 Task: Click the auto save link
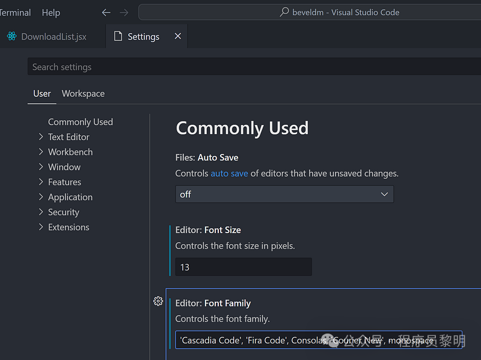click(x=229, y=173)
